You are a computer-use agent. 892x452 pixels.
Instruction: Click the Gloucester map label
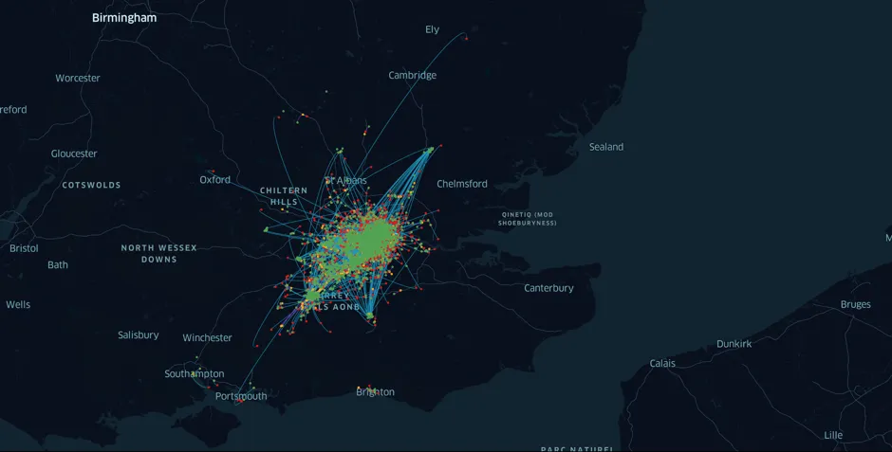click(74, 154)
